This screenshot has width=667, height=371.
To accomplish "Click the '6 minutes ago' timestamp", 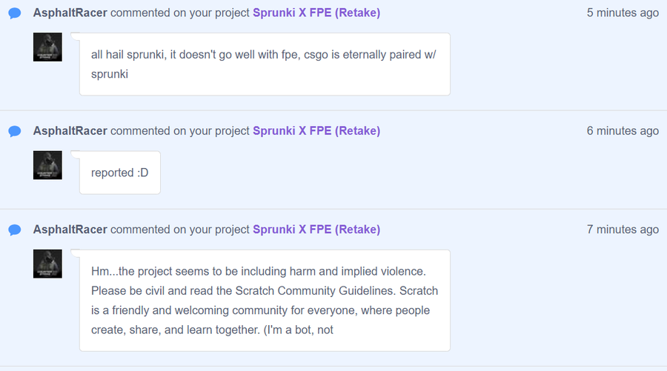I will click(x=623, y=131).
